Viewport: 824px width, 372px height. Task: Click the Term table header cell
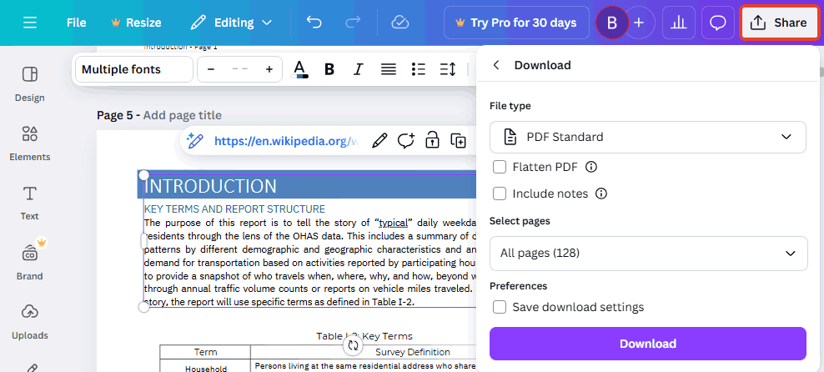[205, 352]
